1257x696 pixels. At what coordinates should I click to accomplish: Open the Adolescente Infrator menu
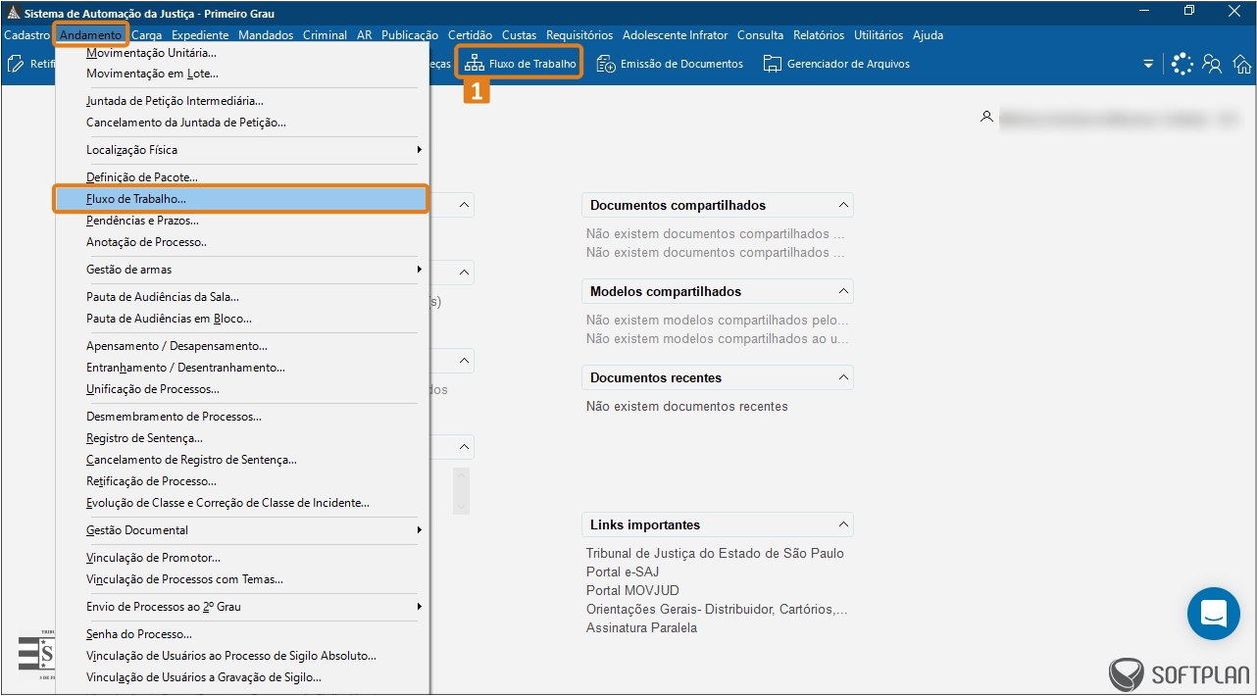[676, 35]
